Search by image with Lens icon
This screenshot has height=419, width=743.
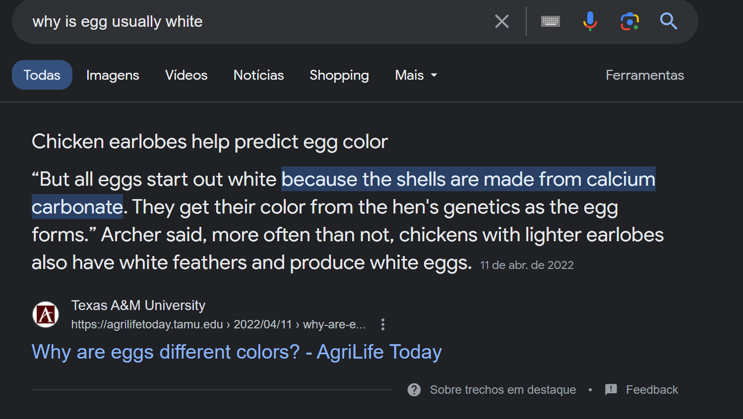(x=629, y=21)
